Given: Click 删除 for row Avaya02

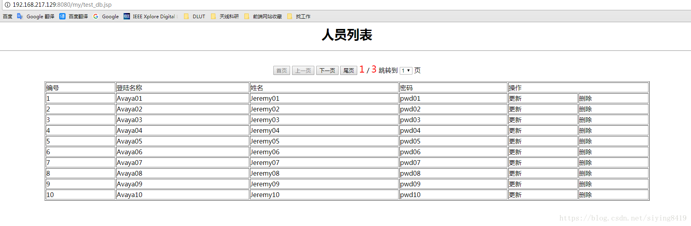Looking at the screenshot, I should [x=586, y=109].
